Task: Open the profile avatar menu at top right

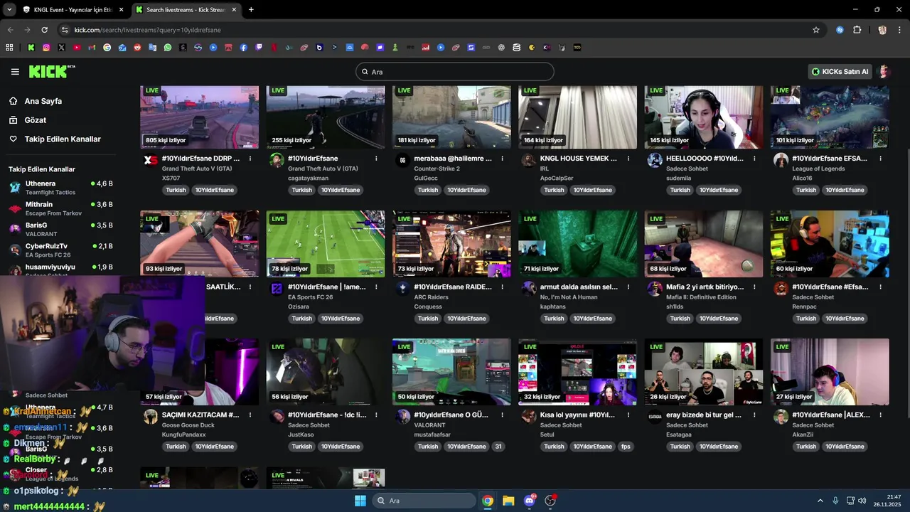Action: point(884,72)
